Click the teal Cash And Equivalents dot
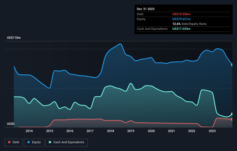Viewport: 237px width, 151px height. click(x=50, y=142)
